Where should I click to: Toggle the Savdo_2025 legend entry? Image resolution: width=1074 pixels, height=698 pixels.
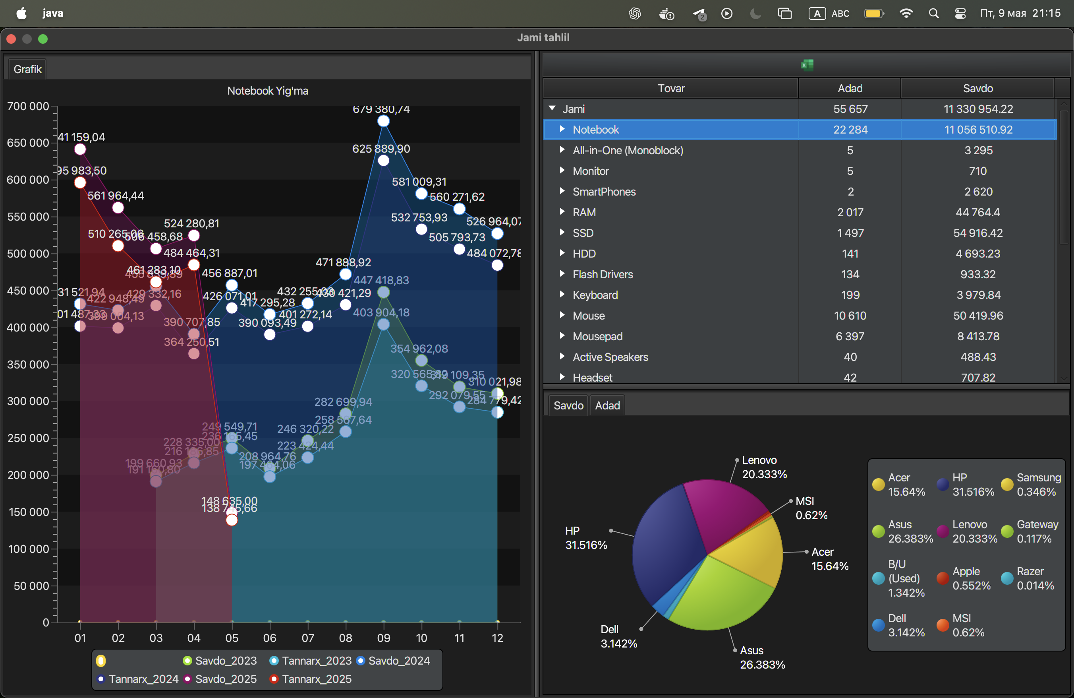[x=220, y=679]
